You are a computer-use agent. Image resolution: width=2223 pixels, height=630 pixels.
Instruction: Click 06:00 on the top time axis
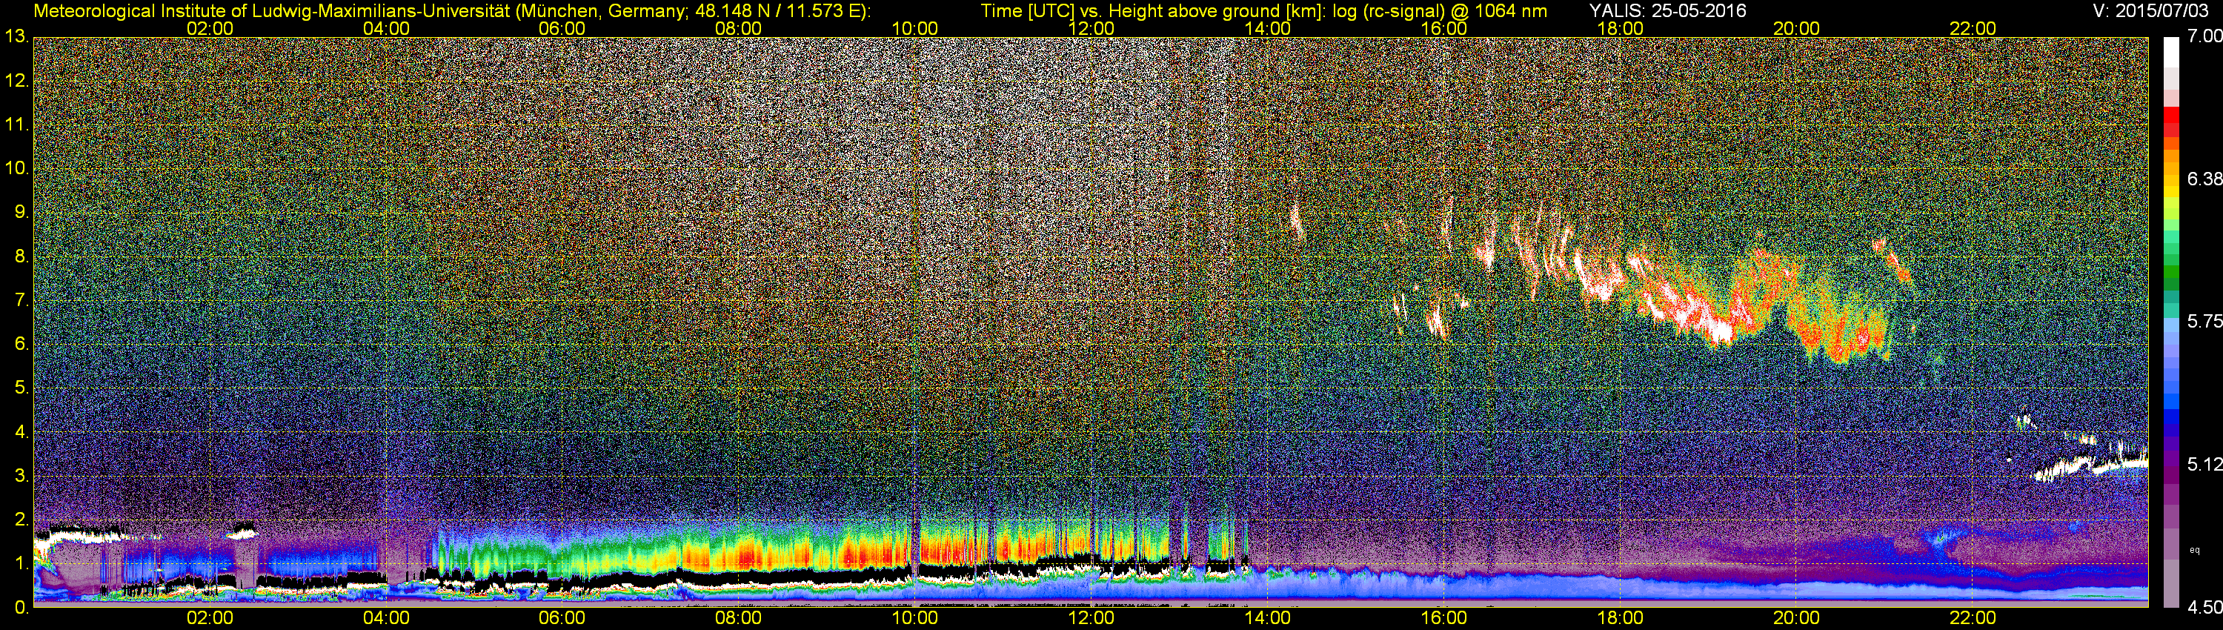click(x=562, y=28)
